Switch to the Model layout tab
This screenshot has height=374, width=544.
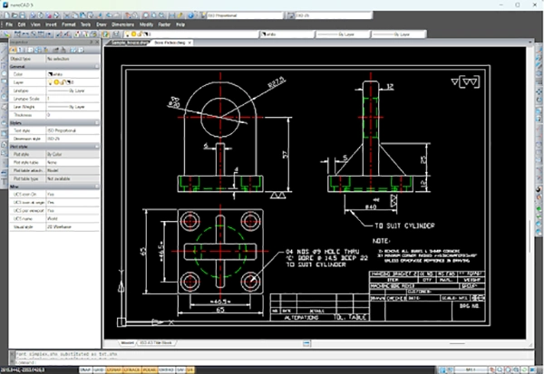click(x=127, y=343)
